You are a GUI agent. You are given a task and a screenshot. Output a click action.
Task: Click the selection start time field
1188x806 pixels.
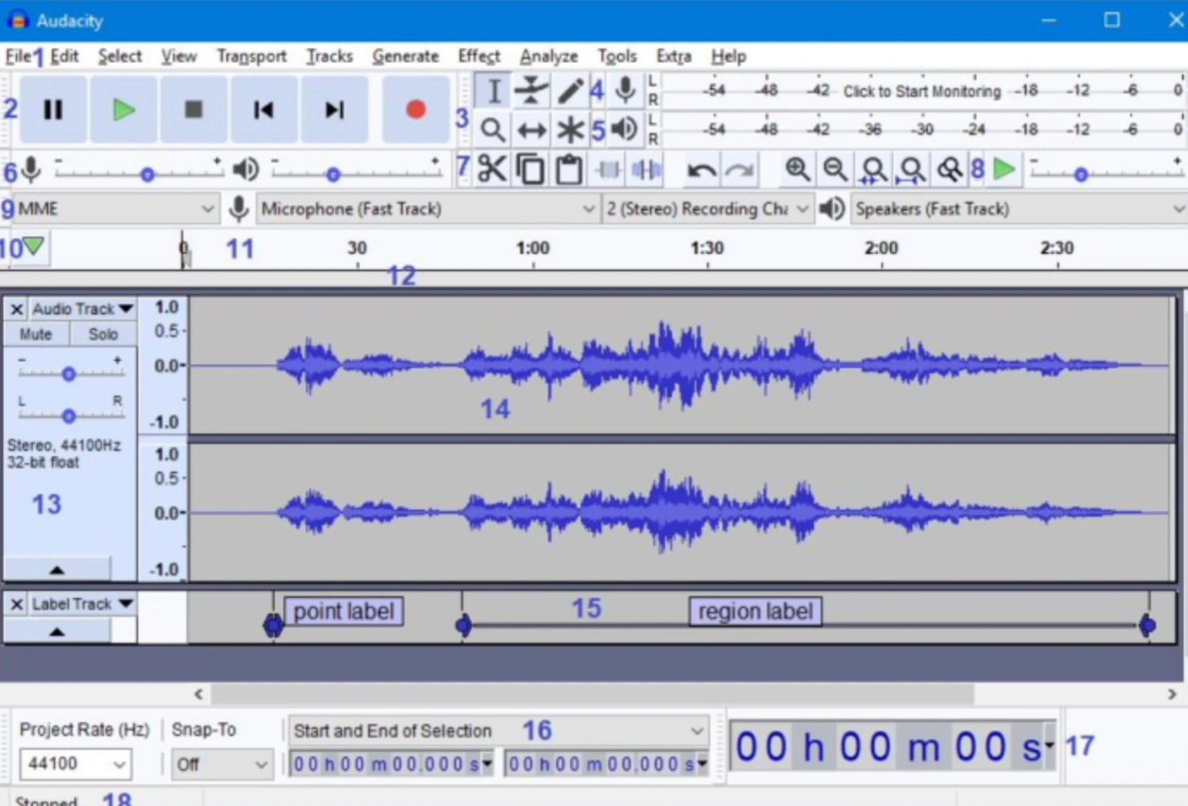(392, 764)
